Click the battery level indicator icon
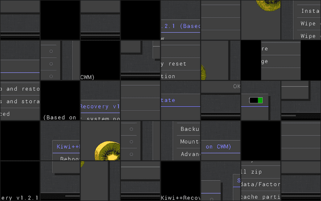This screenshot has height=201, width=321. pos(256,100)
